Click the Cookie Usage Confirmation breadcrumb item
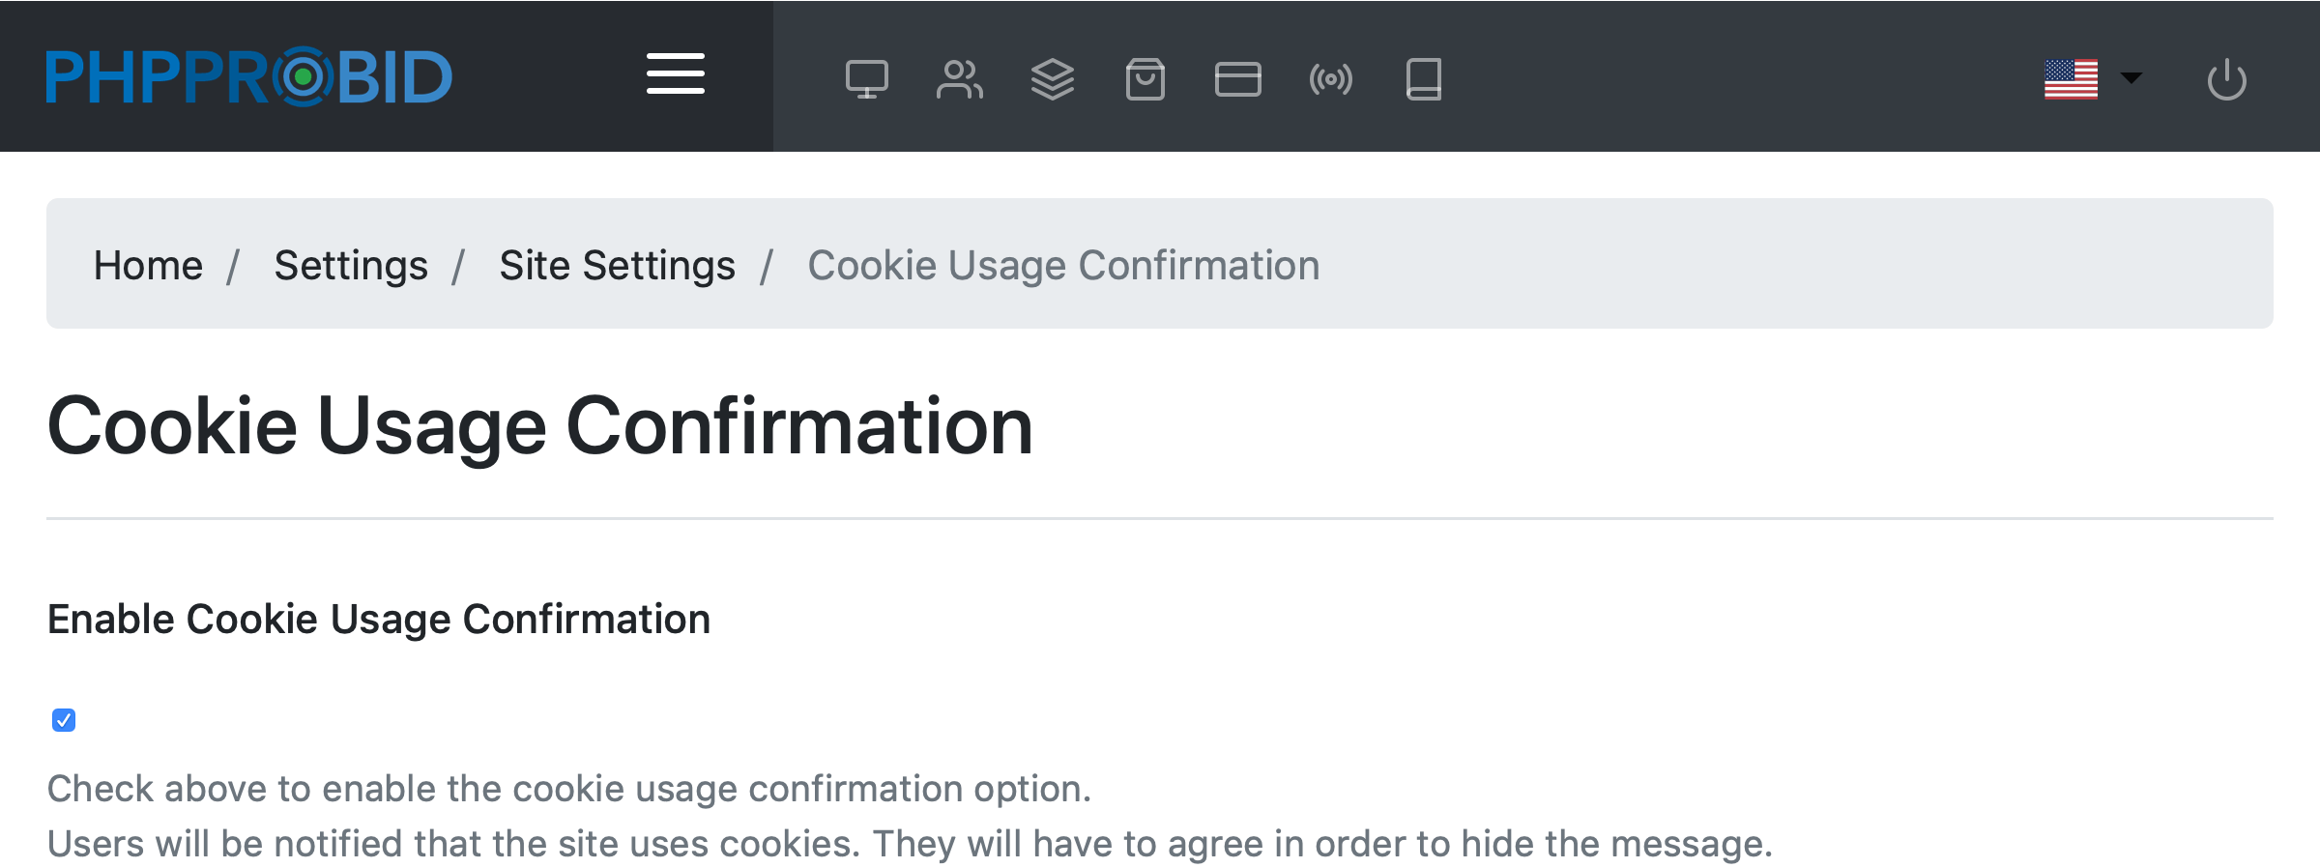Screen dimensions: 2320x868 click(1063, 265)
